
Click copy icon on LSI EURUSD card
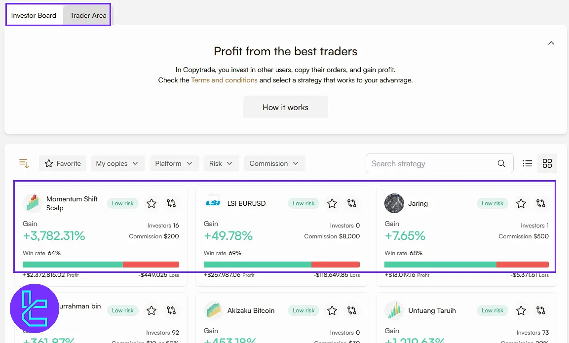[352, 203]
